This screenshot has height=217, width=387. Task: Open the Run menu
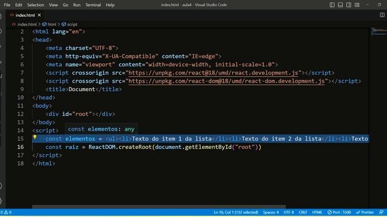[x=77, y=5]
